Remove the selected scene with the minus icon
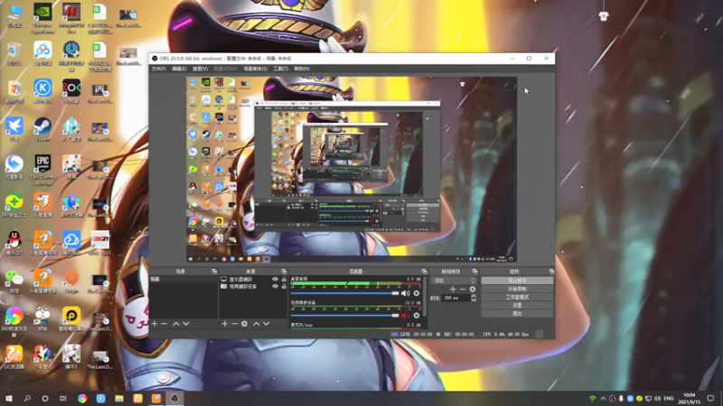This screenshot has width=723, height=406. click(164, 324)
